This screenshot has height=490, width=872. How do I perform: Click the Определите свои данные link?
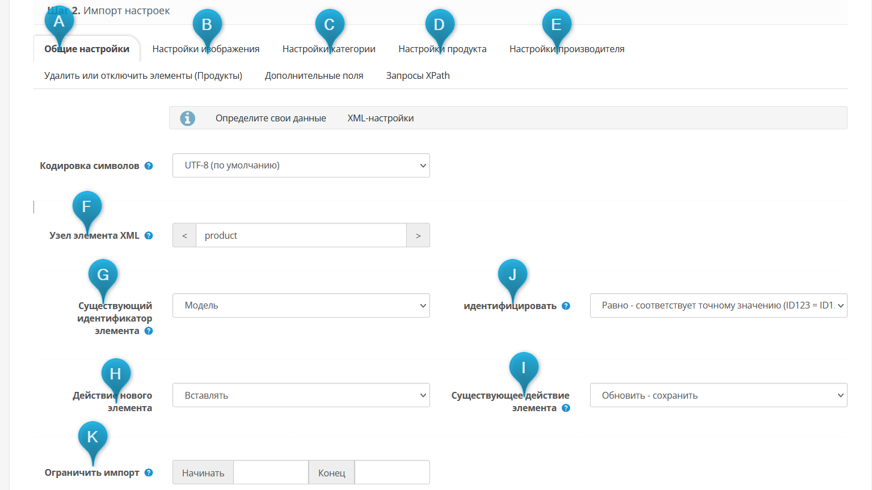(271, 118)
